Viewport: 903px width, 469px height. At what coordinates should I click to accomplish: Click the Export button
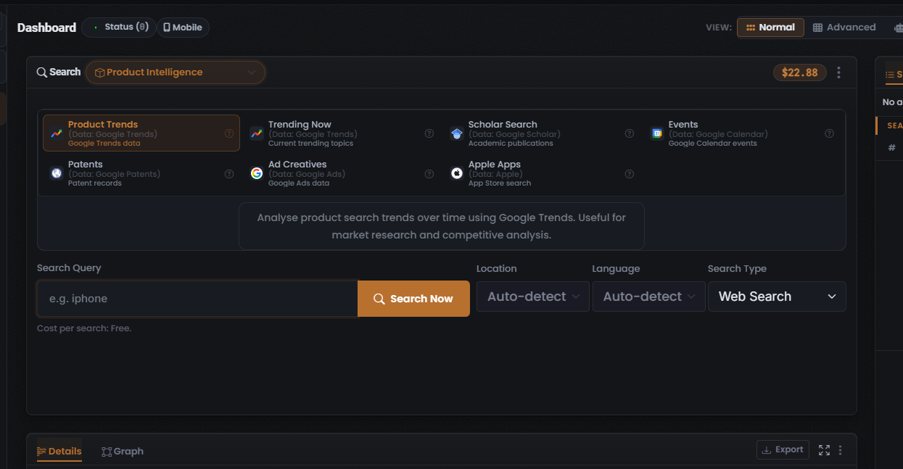pyautogui.click(x=783, y=449)
